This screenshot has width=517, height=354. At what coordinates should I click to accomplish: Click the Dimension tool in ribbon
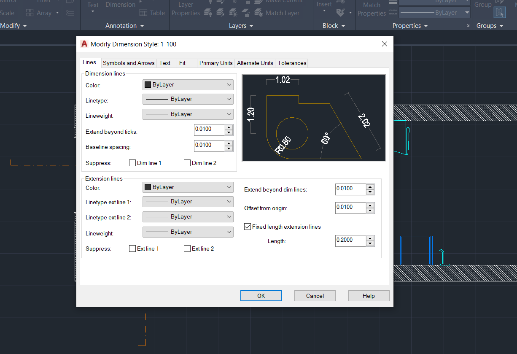coord(120,5)
